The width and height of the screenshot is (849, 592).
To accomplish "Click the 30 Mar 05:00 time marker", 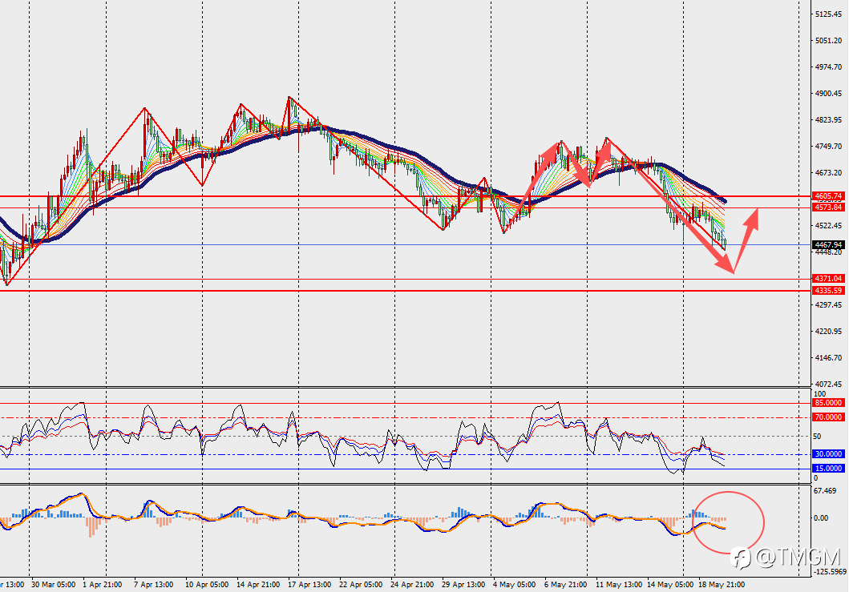I will [53, 585].
